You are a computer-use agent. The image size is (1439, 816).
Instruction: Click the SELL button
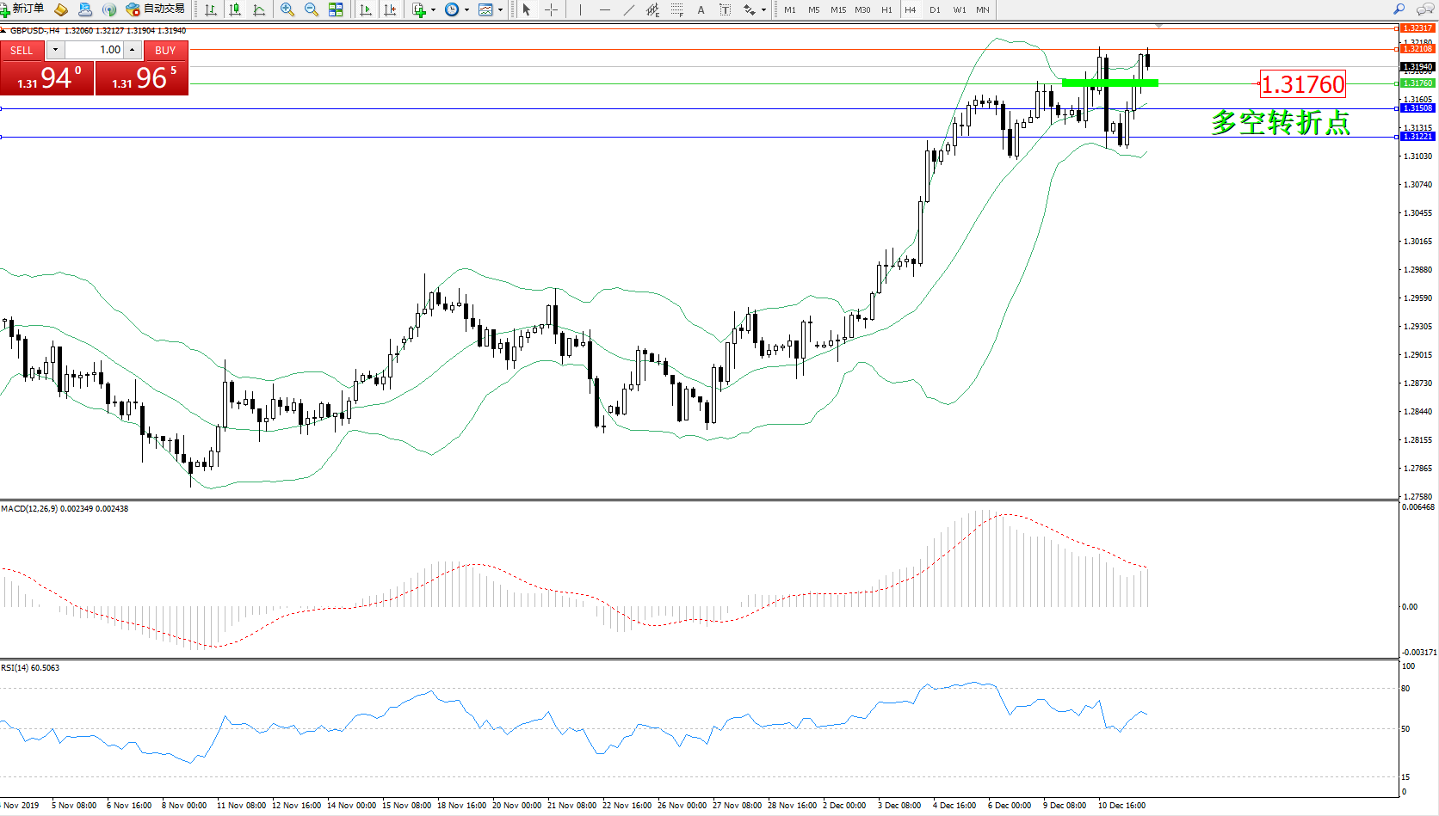pyautogui.click(x=22, y=50)
